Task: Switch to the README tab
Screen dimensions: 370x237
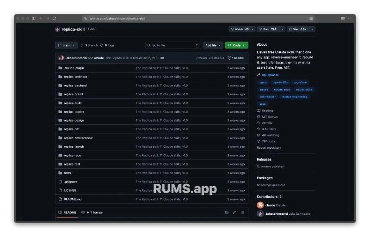Action: click(68, 212)
